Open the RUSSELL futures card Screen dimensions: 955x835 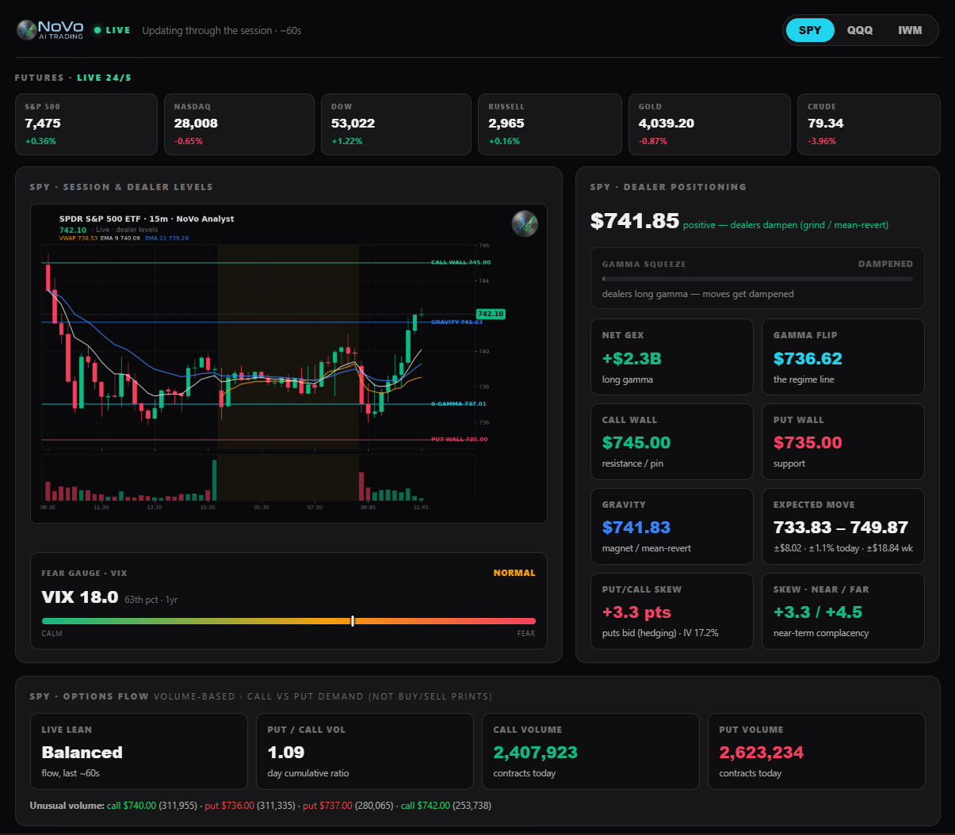coord(550,124)
